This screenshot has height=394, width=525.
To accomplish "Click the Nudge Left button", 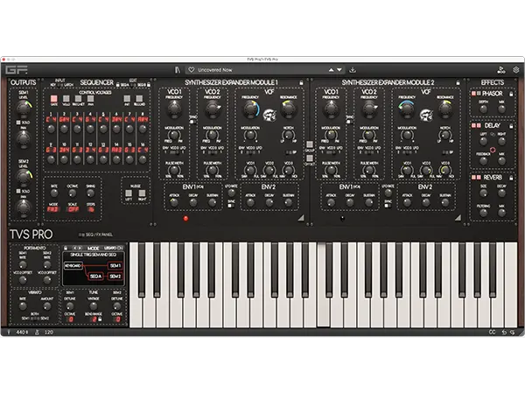I will click(129, 193).
